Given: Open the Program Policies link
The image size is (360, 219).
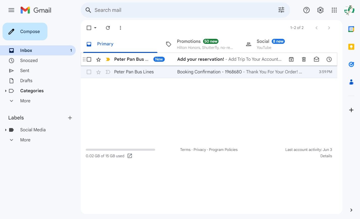Looking at the screenshot, I should [223, 150].
